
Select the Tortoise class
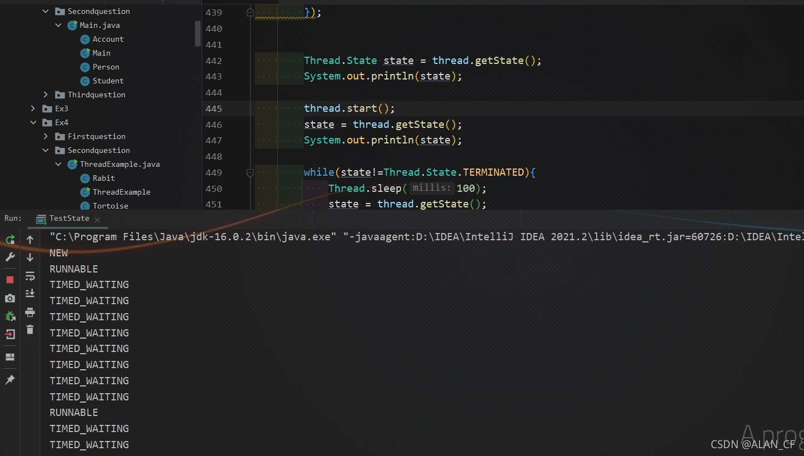point(104,206)
